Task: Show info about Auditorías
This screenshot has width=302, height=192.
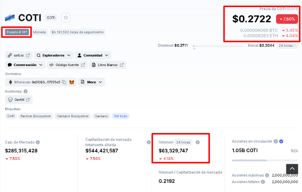Action: [25, 91]
